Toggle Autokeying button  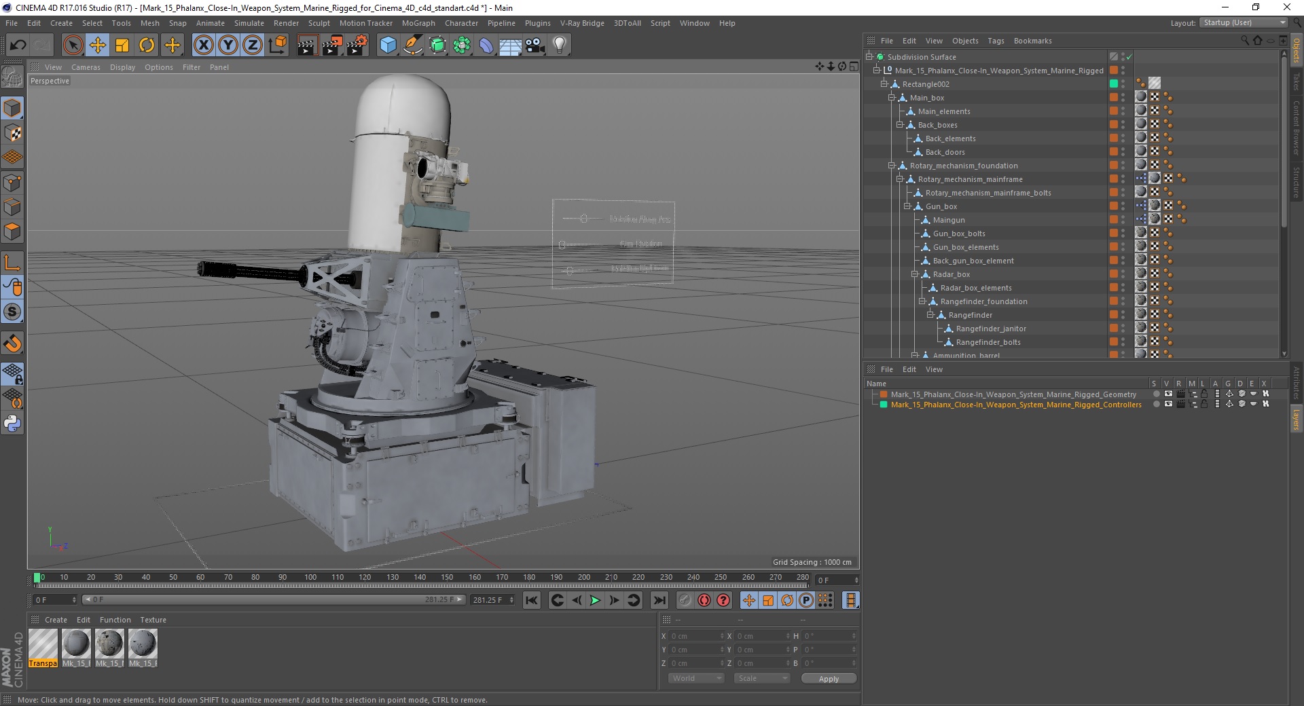point(704,600)
